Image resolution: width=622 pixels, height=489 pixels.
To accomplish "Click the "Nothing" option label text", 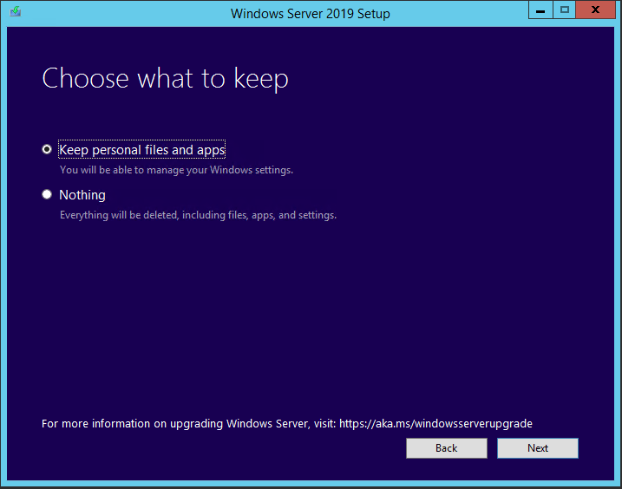I will click(82, 195).
